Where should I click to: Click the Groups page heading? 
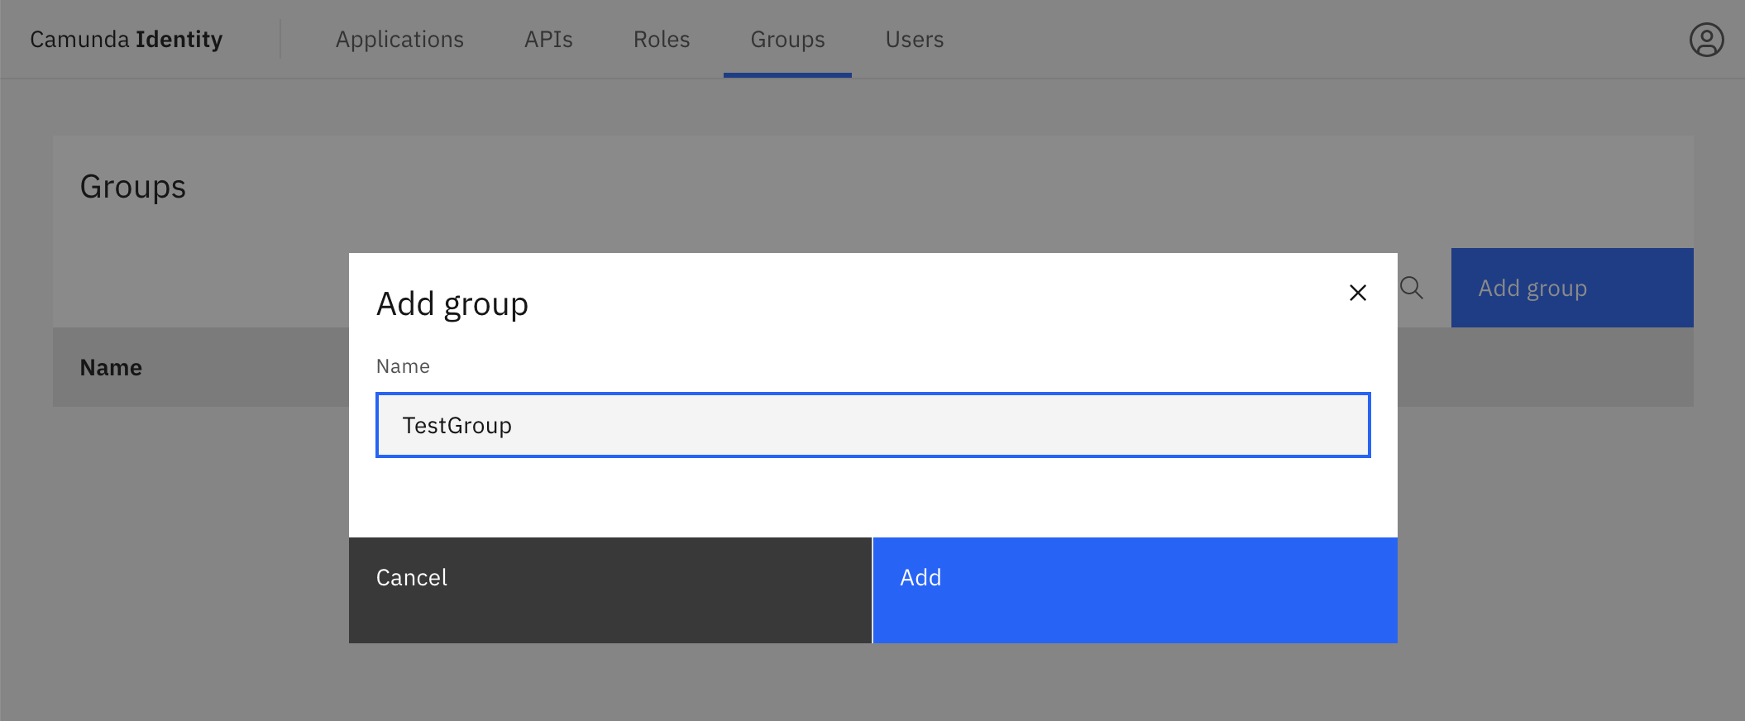click(x=133, y=187)
